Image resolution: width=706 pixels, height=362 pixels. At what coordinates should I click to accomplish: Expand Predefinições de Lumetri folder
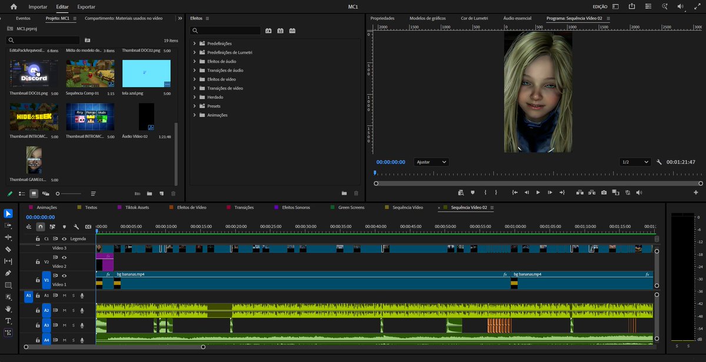pos(195,52)
